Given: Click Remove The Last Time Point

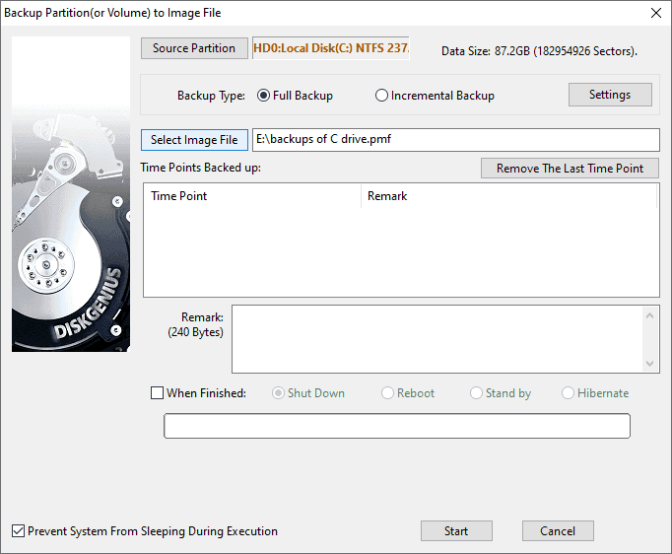Looking at the screenshot, I should pos(570,169).
